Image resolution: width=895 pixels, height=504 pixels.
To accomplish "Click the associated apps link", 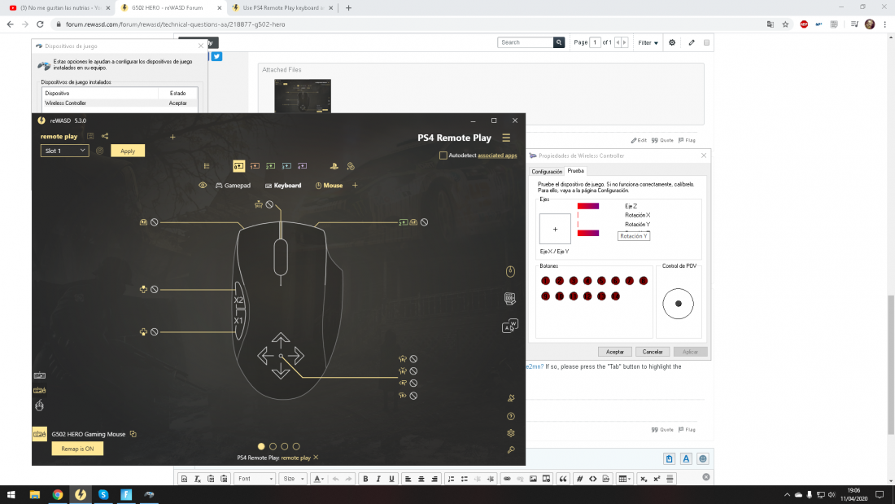I will pos(497,155).
